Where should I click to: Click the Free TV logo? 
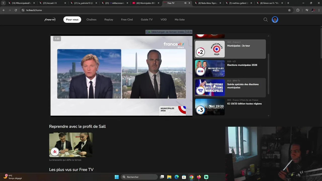pyautogui.click(x=50, y=20)
